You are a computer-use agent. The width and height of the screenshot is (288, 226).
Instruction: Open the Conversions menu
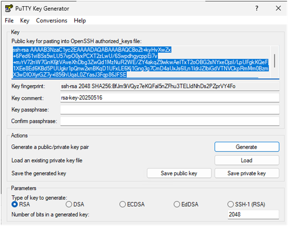tap(52, 21)
